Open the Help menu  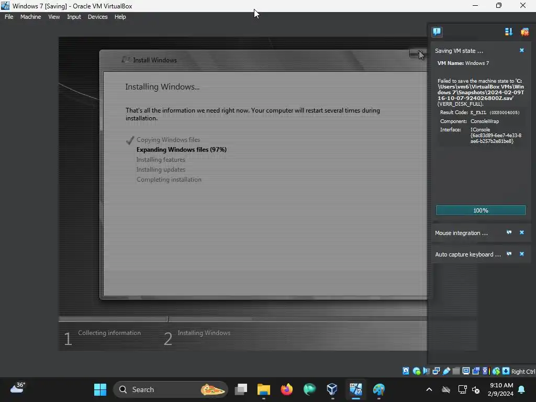[x=120, y=17]
